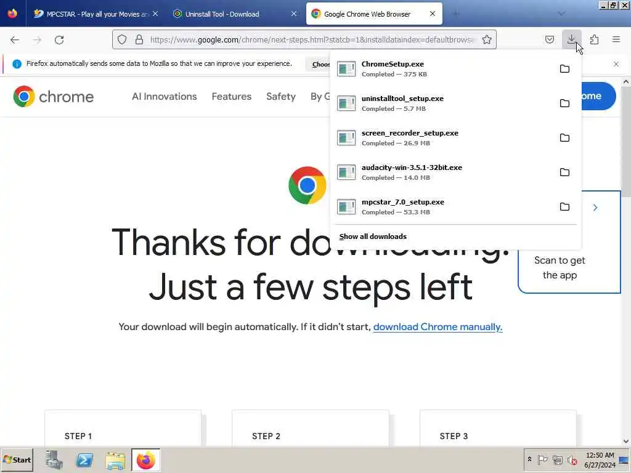Click Show desktop button in taskbar corner
Image resolution: width=631 pixels, height=473 pixels.
point(624,459)
